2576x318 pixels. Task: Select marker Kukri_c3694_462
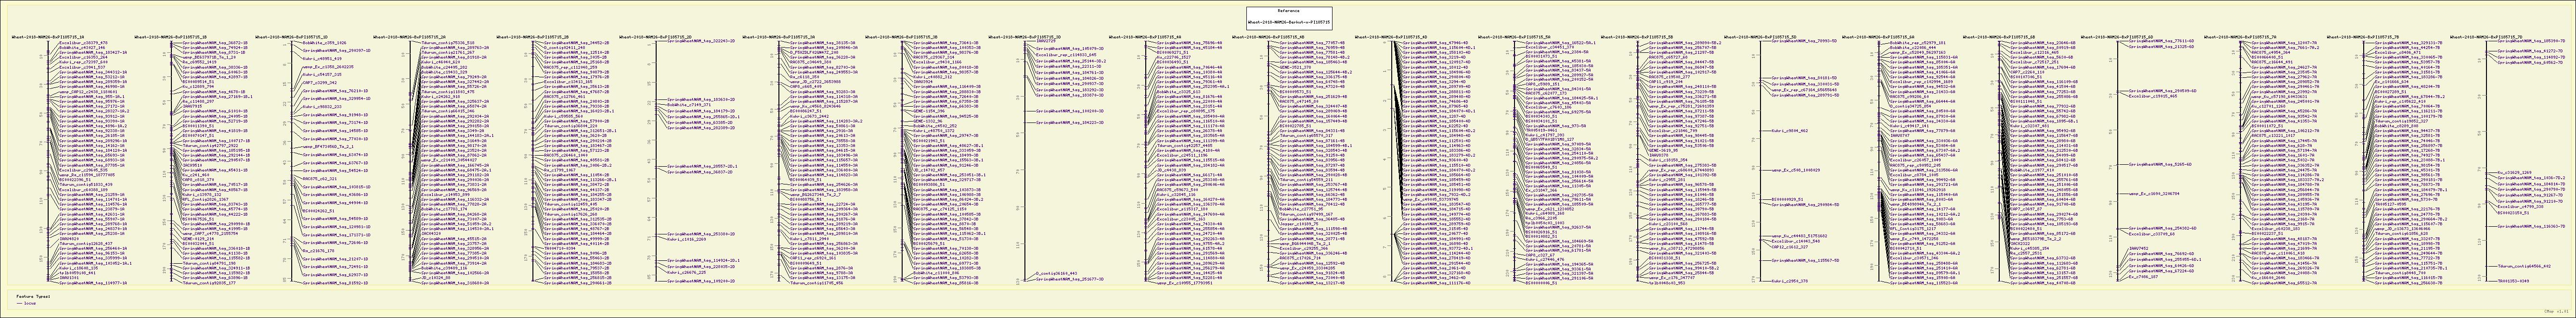pyautogui.click(x=1790, y=131)
